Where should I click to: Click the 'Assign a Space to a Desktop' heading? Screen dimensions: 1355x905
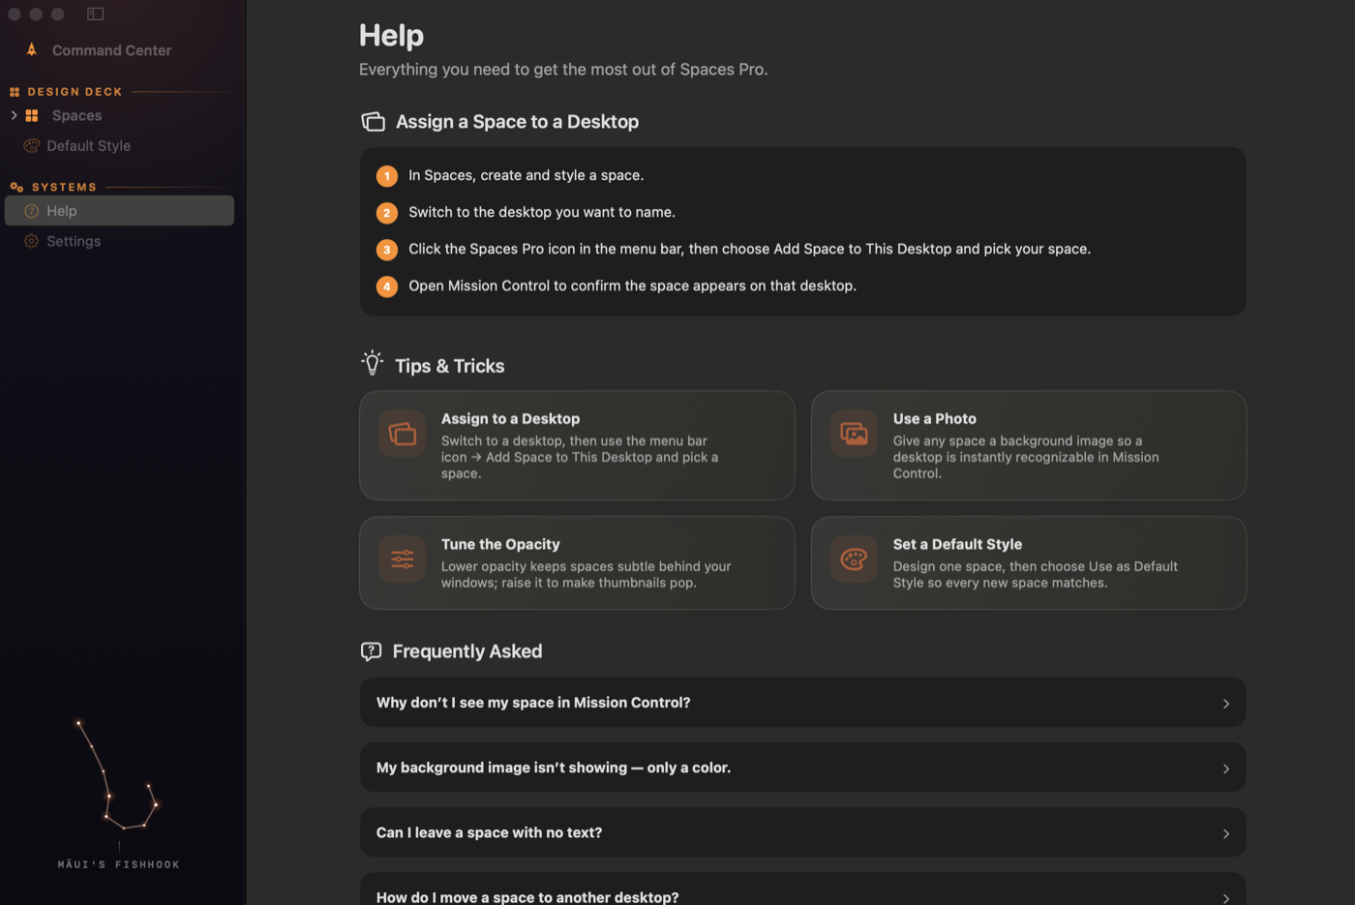pyautogui.click(x=517, y=121)
